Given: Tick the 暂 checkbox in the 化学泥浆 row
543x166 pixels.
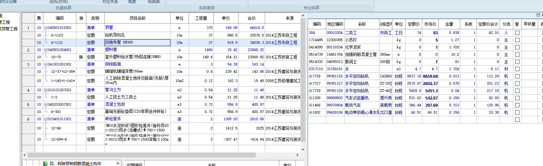Looking at the screenshot, I should click(517, 47).
